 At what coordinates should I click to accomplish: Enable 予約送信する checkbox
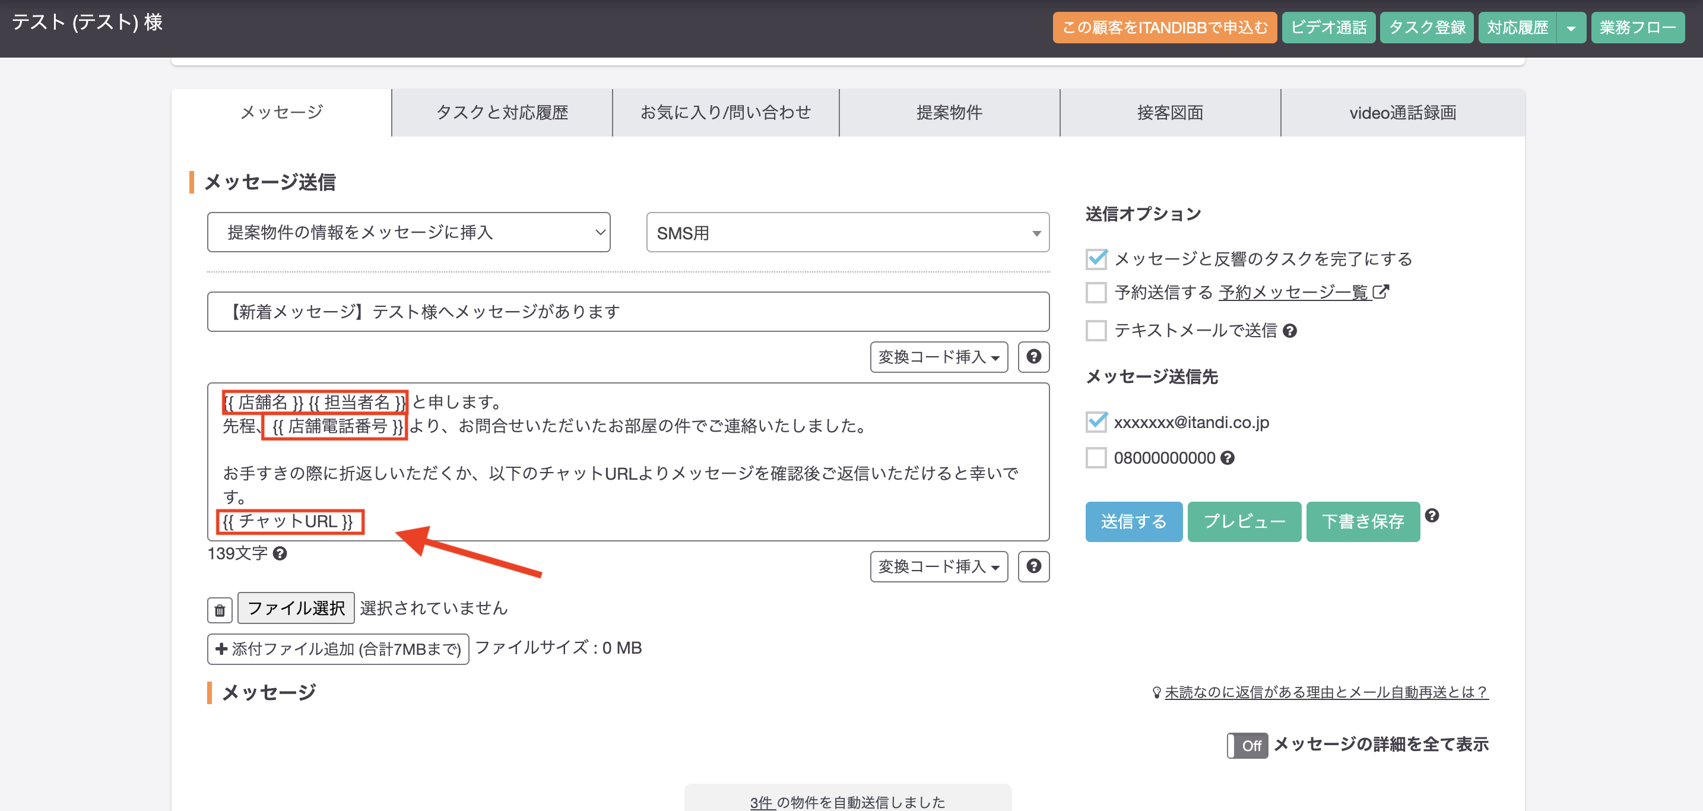[x=1096, y=292]
